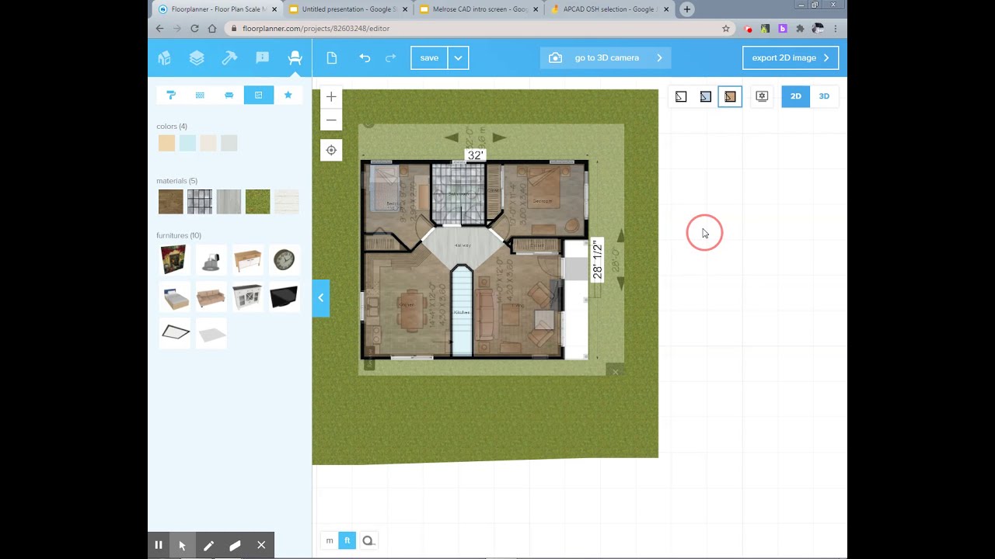Screen dimensions: 995x559
Task: Choose the gray tile material
Action: pos(200,202)
